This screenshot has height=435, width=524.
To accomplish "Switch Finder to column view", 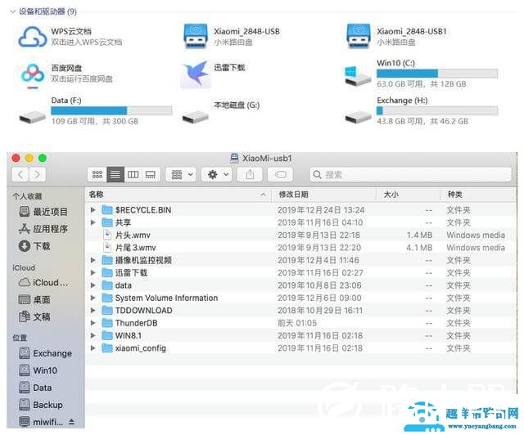I will click(x=133, y=174).
